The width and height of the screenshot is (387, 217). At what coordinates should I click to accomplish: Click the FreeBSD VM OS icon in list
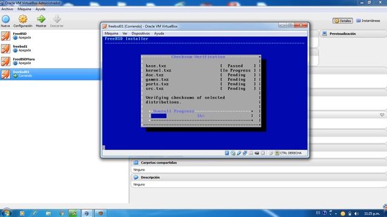point(5,36)
